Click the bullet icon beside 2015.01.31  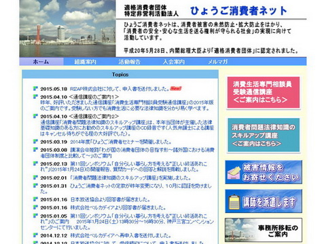pyautogui.click(x=35, y=186)
